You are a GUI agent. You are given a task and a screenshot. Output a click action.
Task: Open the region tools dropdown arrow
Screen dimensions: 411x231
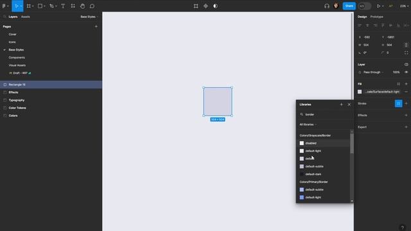pos(33,6)
